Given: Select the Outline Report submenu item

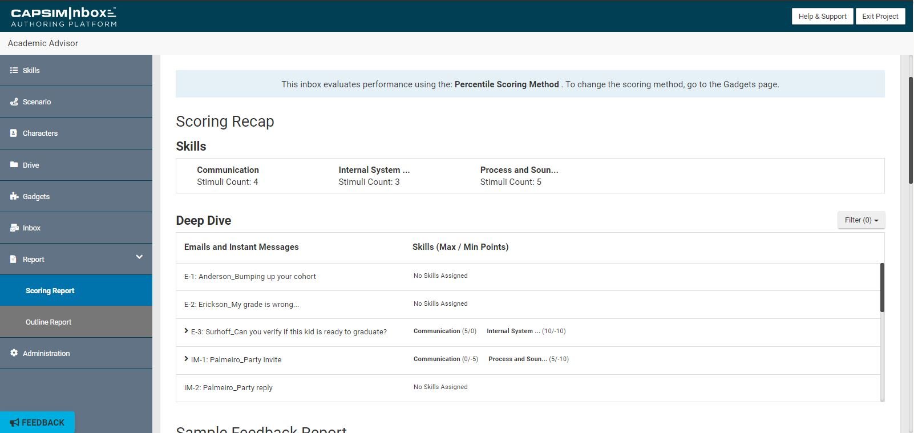Looking at the screenshot, I should pyautogui.click(x=76, y=322).
